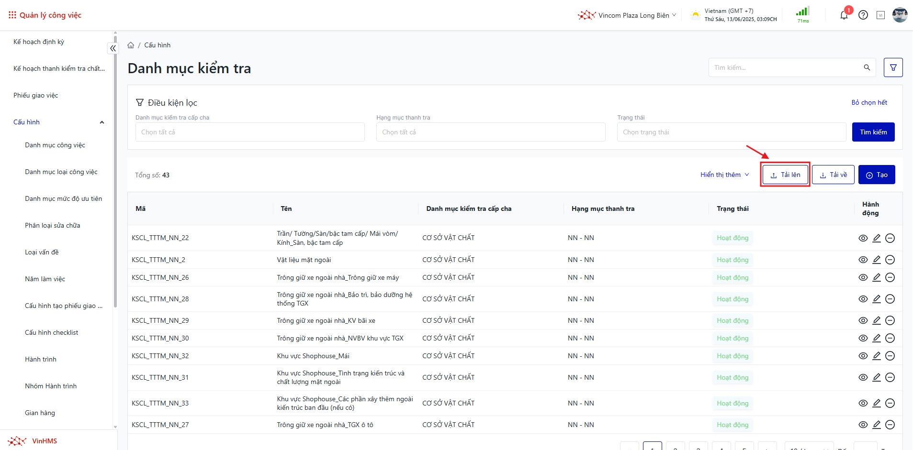View row KSCL_TTTM_NN_29 with eye icon
The height and width of the screenshot is (450, 913).
click(x=863, y=320)
